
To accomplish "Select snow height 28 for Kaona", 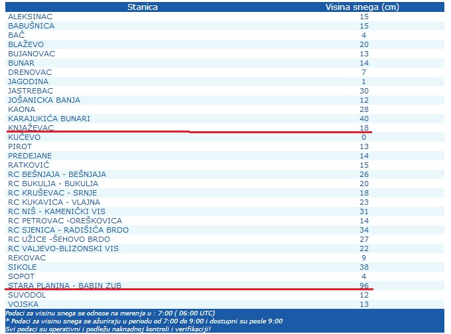I will point(364,109).
